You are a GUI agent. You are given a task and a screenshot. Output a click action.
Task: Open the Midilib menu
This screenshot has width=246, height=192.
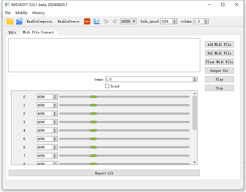pos(21,13)
